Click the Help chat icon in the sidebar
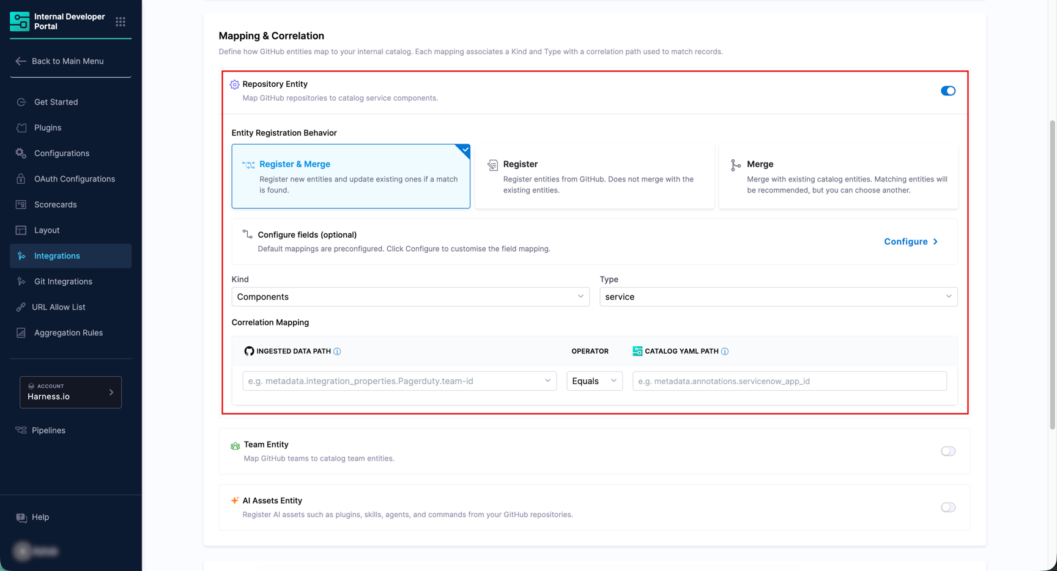 (21, 518)
